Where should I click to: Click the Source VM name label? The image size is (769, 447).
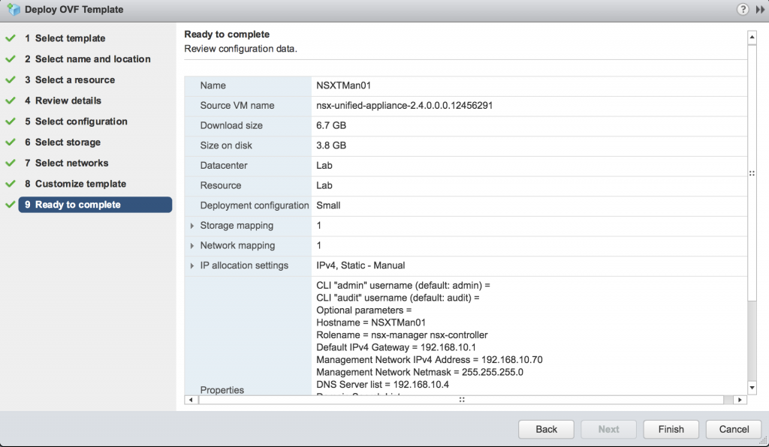(237, 106)
